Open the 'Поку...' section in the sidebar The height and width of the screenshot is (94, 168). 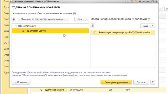pyautogui.click(x=6, y=25)
